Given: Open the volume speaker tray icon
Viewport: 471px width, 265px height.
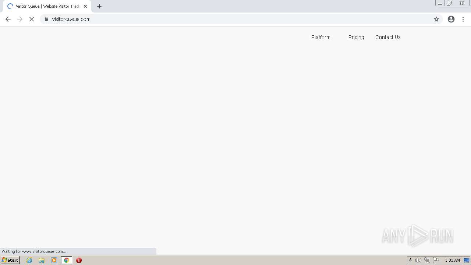Looking at the screenshot, I should click(x=418, y=260).
